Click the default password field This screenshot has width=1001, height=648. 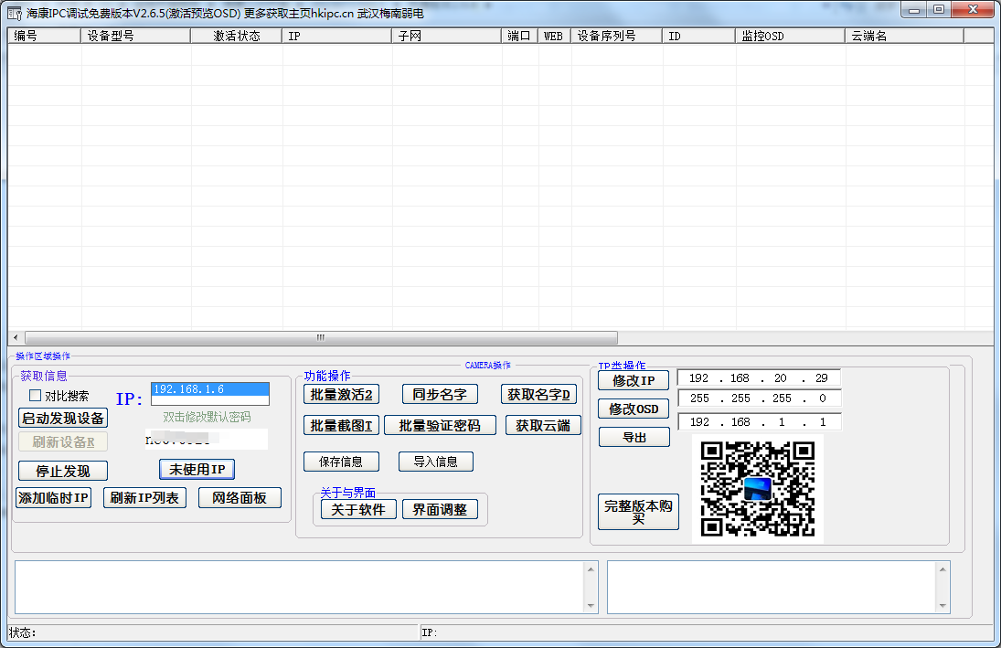coord(207,440)
